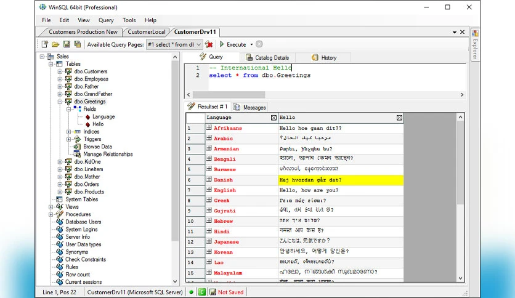The height and width of the screenshot is (298, 515).
Task: Click the green connection status dot
Action: coord(191,292)
